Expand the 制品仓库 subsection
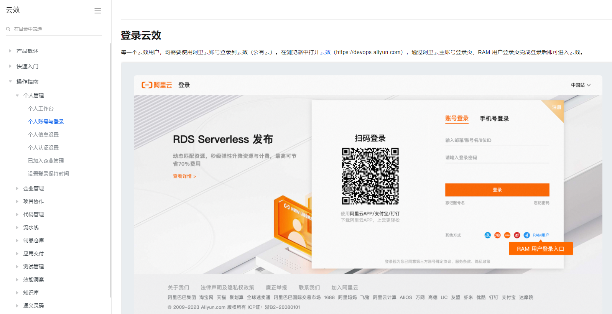The image size is (612, 314). [x=17, y=240]
